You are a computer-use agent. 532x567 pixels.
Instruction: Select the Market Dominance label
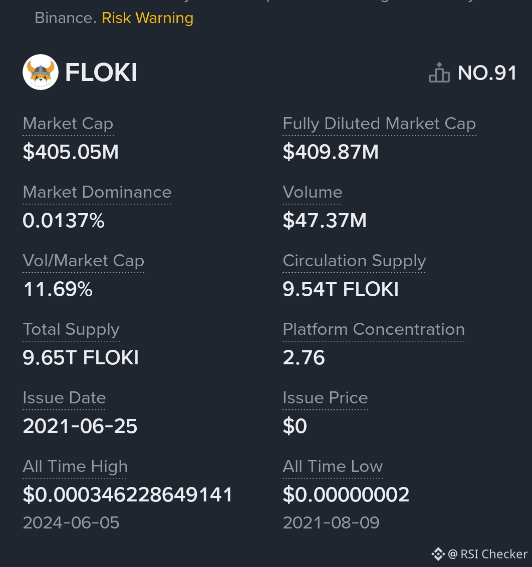[x=97, y=192]
